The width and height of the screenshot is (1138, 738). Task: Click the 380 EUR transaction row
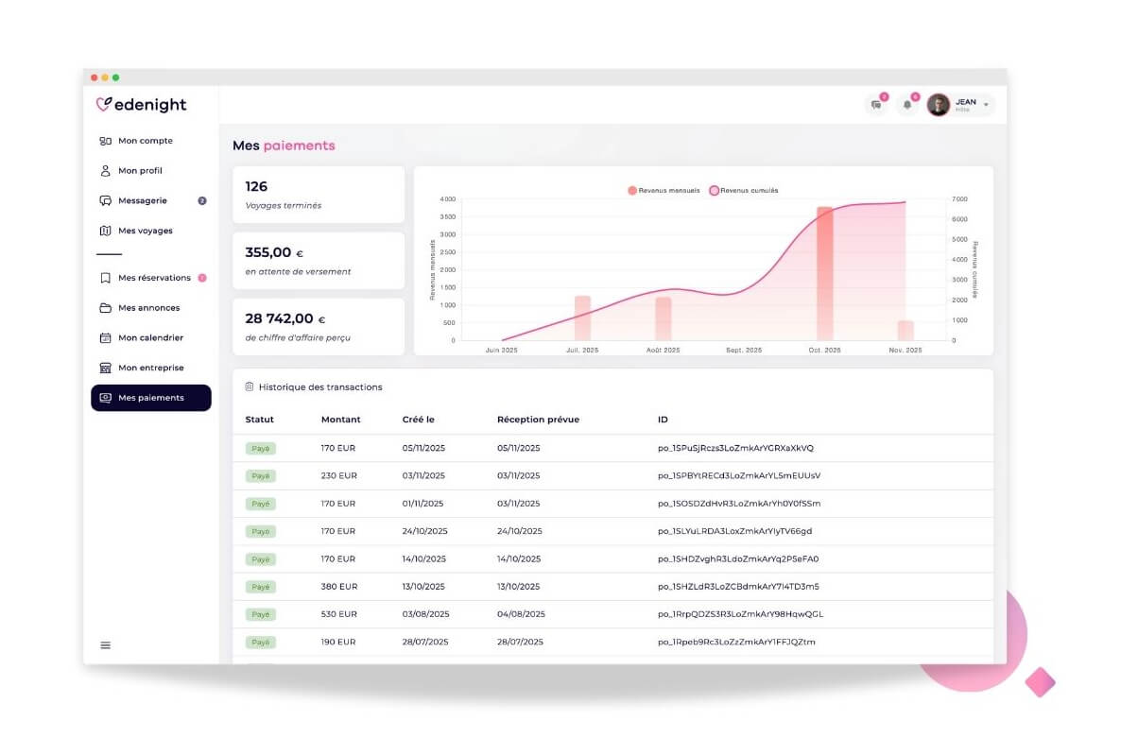[x=612, y=587]
